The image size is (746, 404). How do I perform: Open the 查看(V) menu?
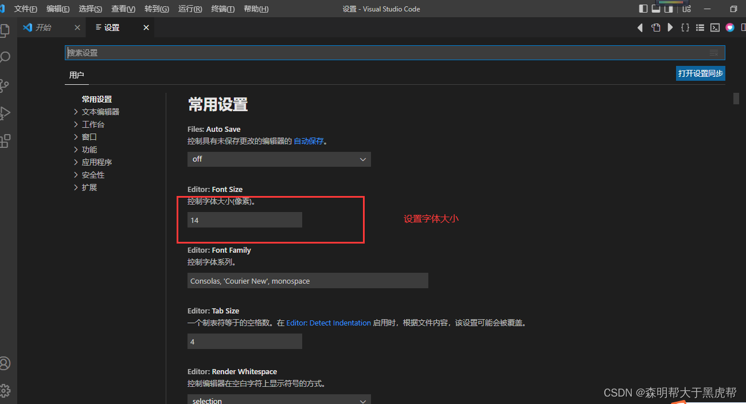(123, 9)
